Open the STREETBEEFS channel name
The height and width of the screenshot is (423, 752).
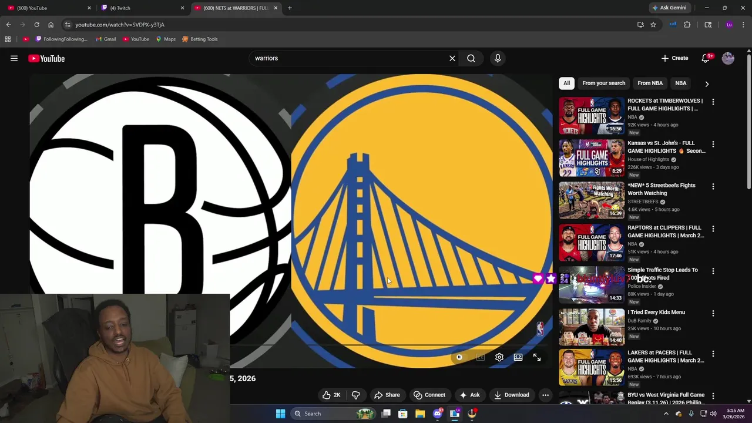point(643,202)
